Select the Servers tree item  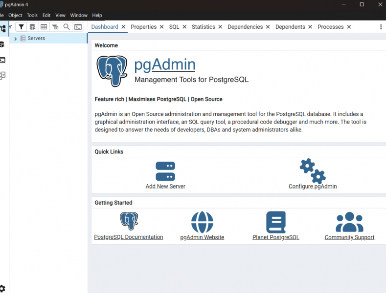tap(48, 39)
